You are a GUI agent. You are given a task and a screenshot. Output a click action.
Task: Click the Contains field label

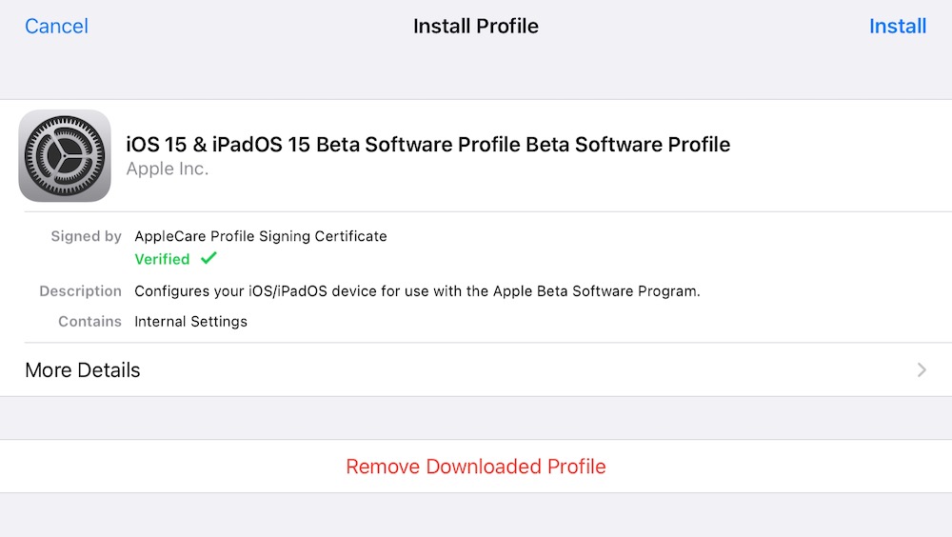tap(89, 322)
